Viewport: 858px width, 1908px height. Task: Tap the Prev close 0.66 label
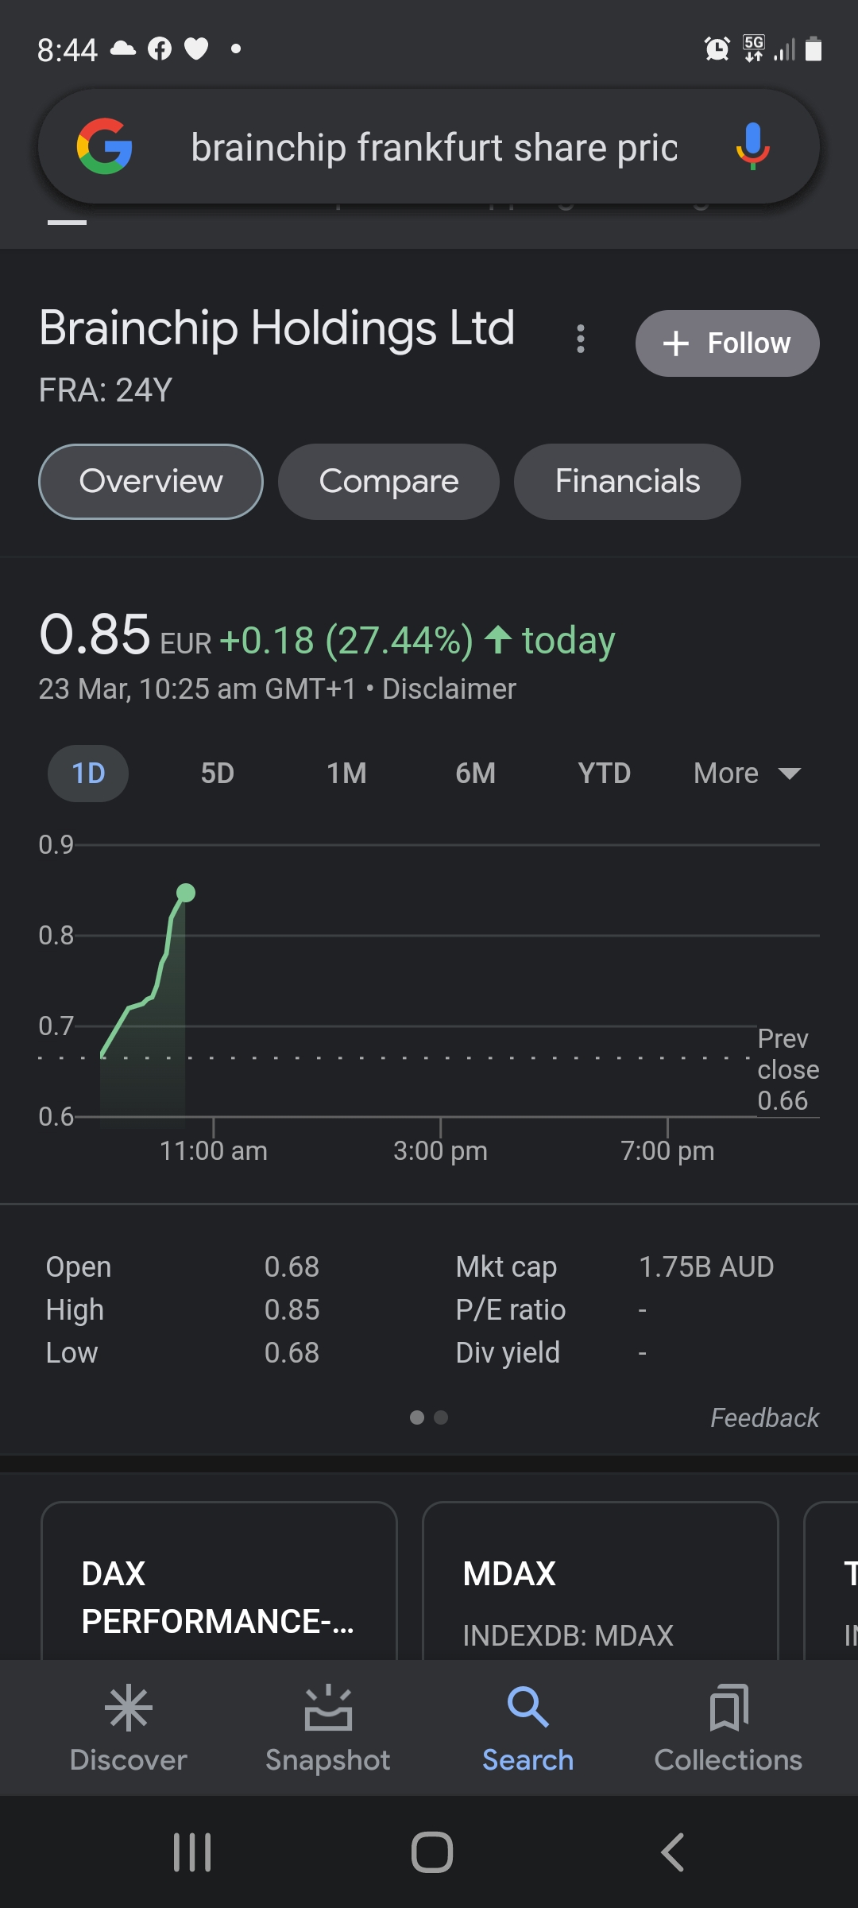tap(788, 1069)
